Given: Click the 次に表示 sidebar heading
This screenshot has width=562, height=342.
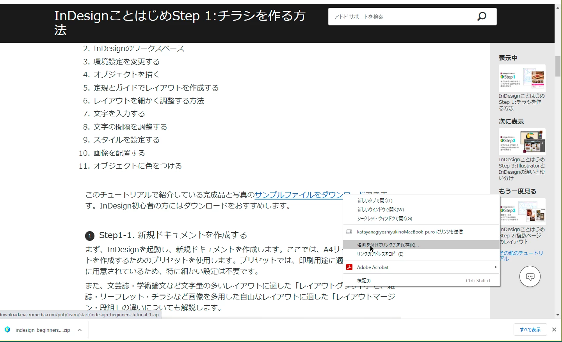Looking at the screenshot, I should [x=511, y=121].
